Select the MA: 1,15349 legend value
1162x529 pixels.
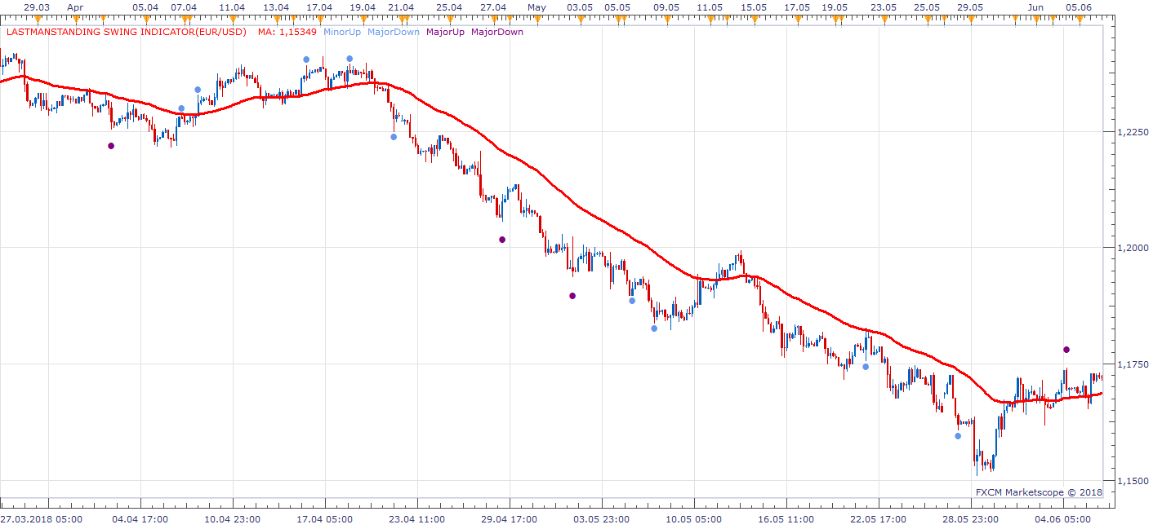287,33
